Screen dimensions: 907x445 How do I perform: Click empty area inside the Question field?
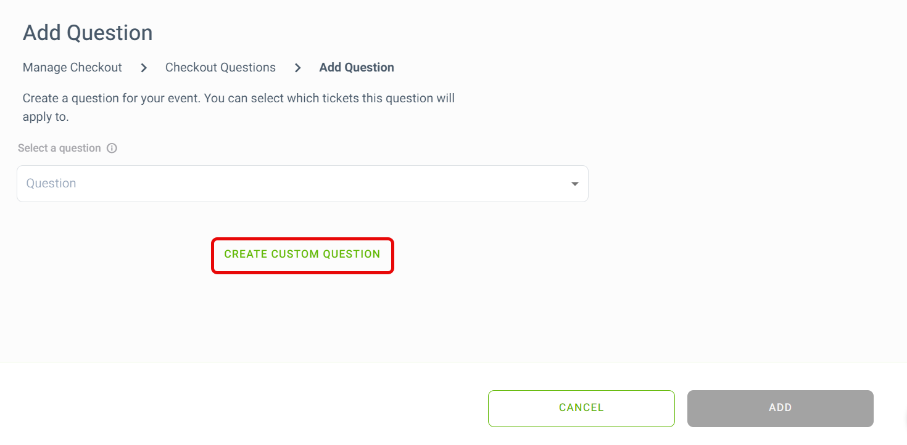(x=321, y=184)
